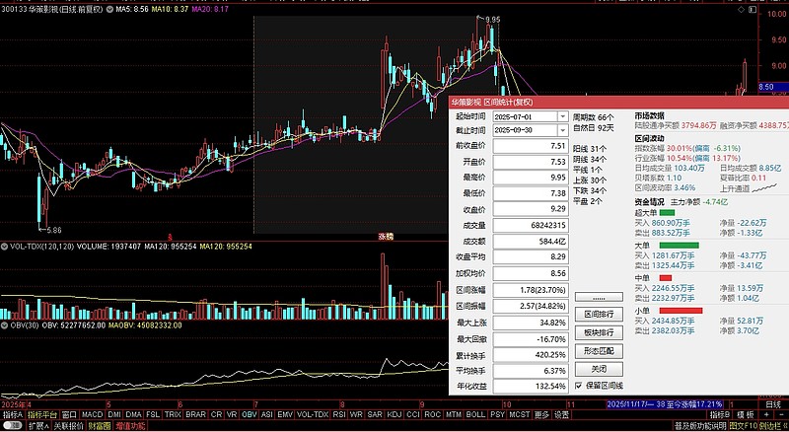The height and width of the screenshot is (432, 789).
Task: Click the 年化收益 field showing 132.54%
Action: (x=531, y=387)
